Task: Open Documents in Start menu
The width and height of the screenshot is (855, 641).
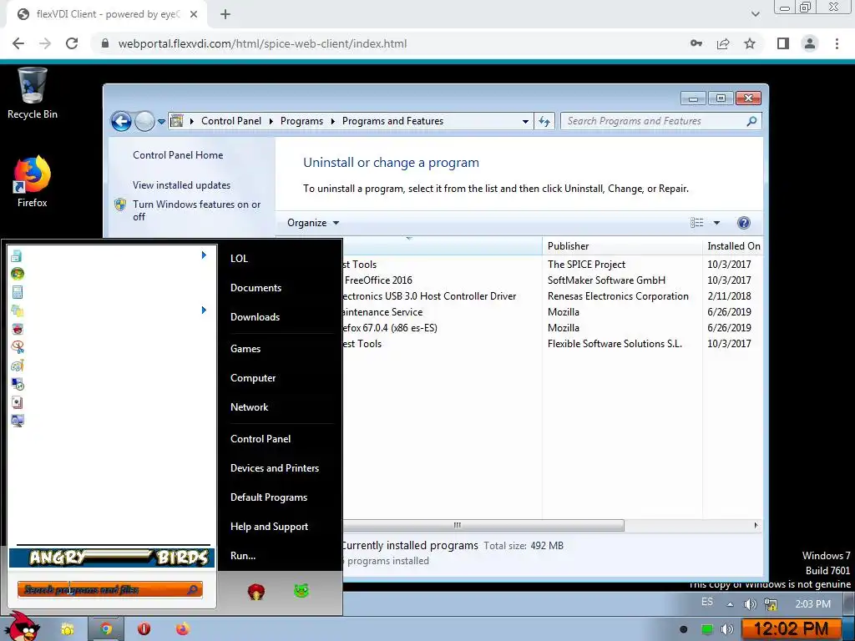Action: pos(255,288)
